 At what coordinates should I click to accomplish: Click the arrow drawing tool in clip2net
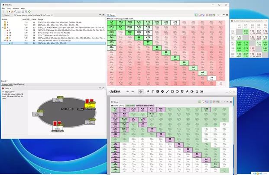148,91
